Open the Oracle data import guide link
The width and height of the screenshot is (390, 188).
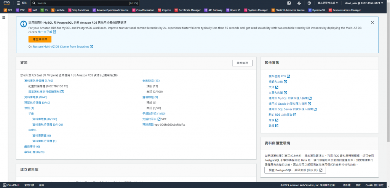point(289,104)
